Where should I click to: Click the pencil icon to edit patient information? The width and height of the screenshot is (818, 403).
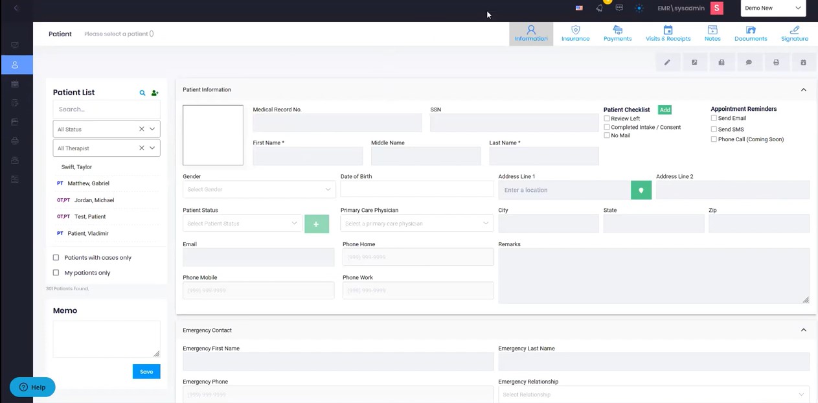click(x=667, y=62)
